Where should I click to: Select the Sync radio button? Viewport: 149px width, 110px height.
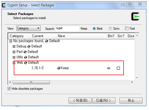(110, 29)
